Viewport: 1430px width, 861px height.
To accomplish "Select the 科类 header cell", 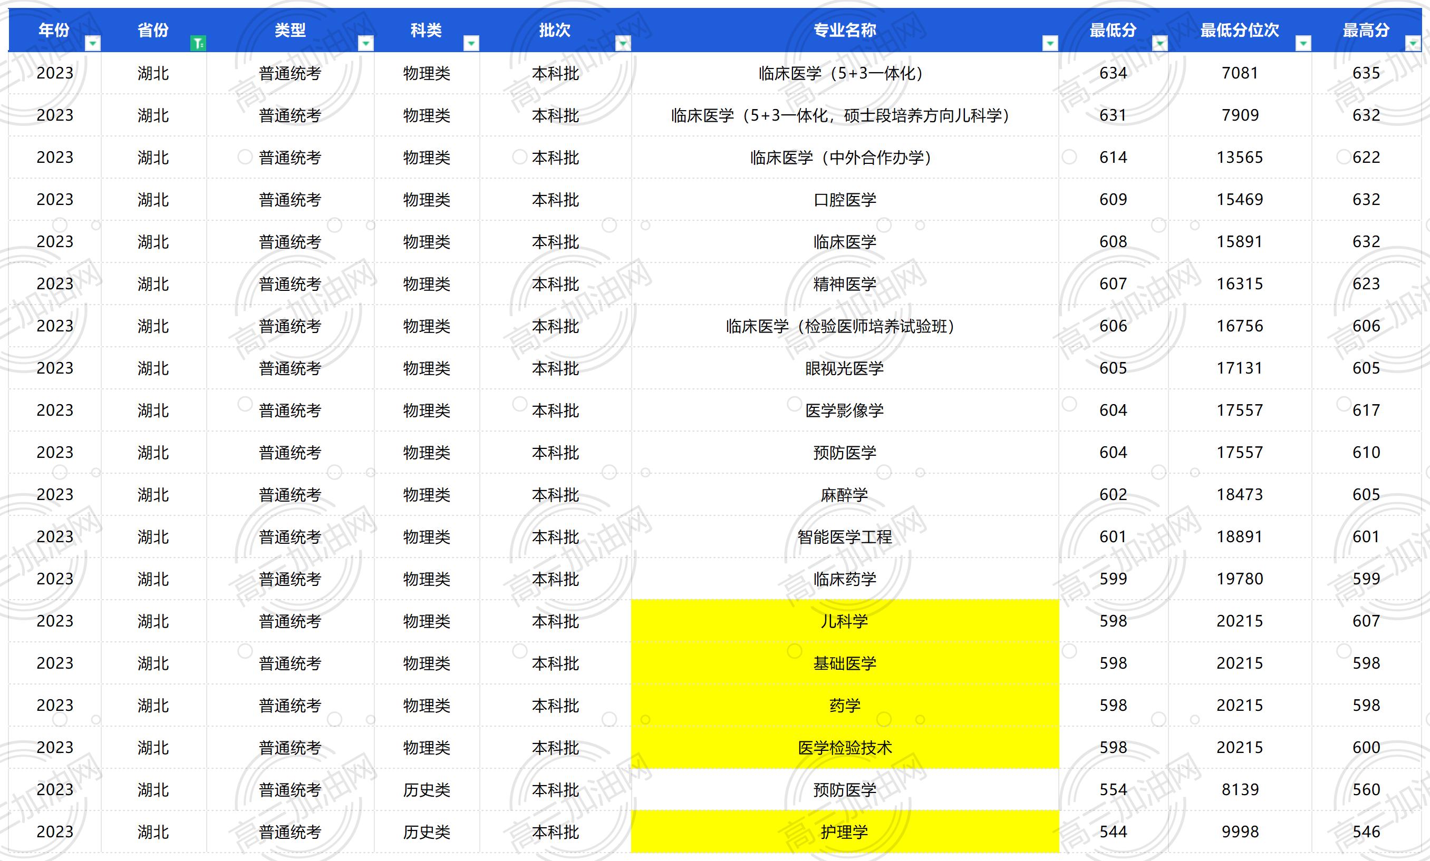I will point(427,30).
